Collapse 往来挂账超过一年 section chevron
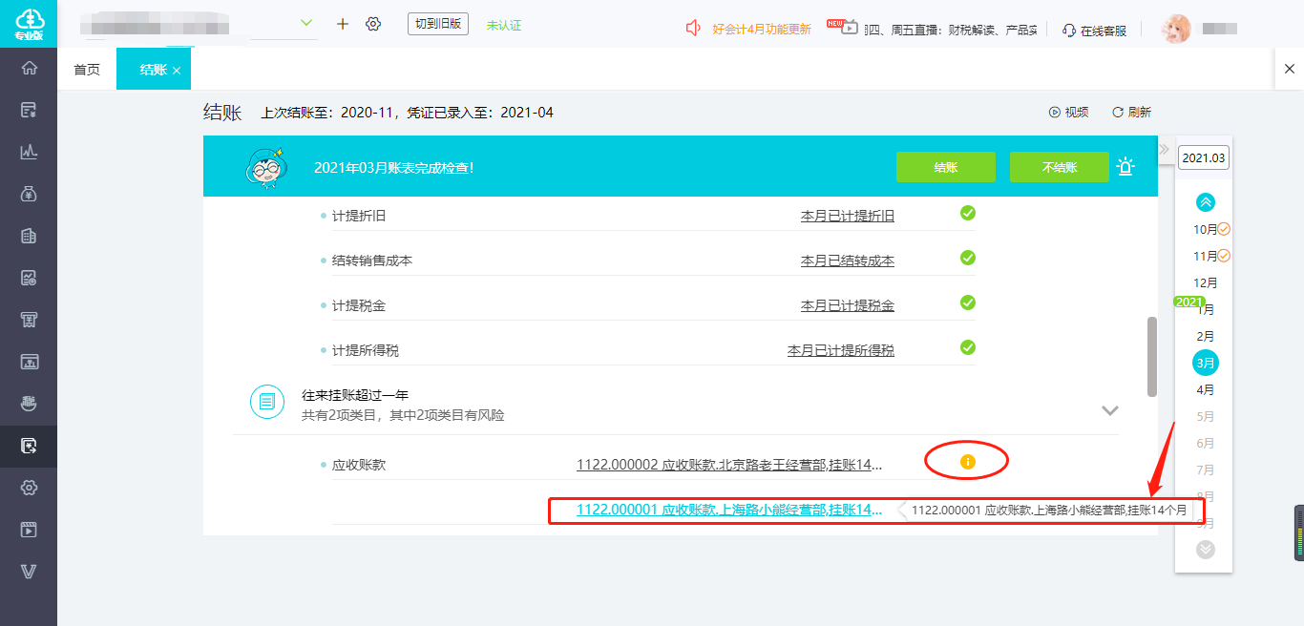The height and width of the screenshot is (626, 1304). click(1109, 410)
